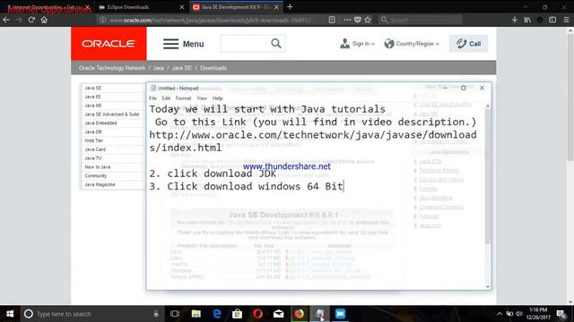
Task: Show hidden system tray icons
Action: coord(500,314)
